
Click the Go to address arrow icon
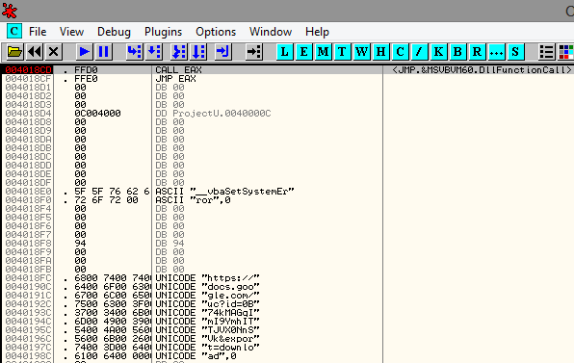253,52
